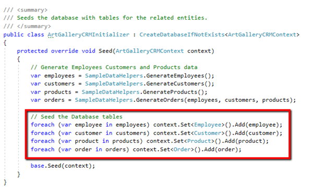Click ArtGalleryCRMContext parameter type in Seed
The height and width of the screenshot is (189, 313).
pos(150,51)
